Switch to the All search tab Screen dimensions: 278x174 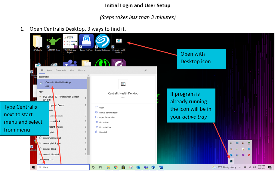[42, 70]
